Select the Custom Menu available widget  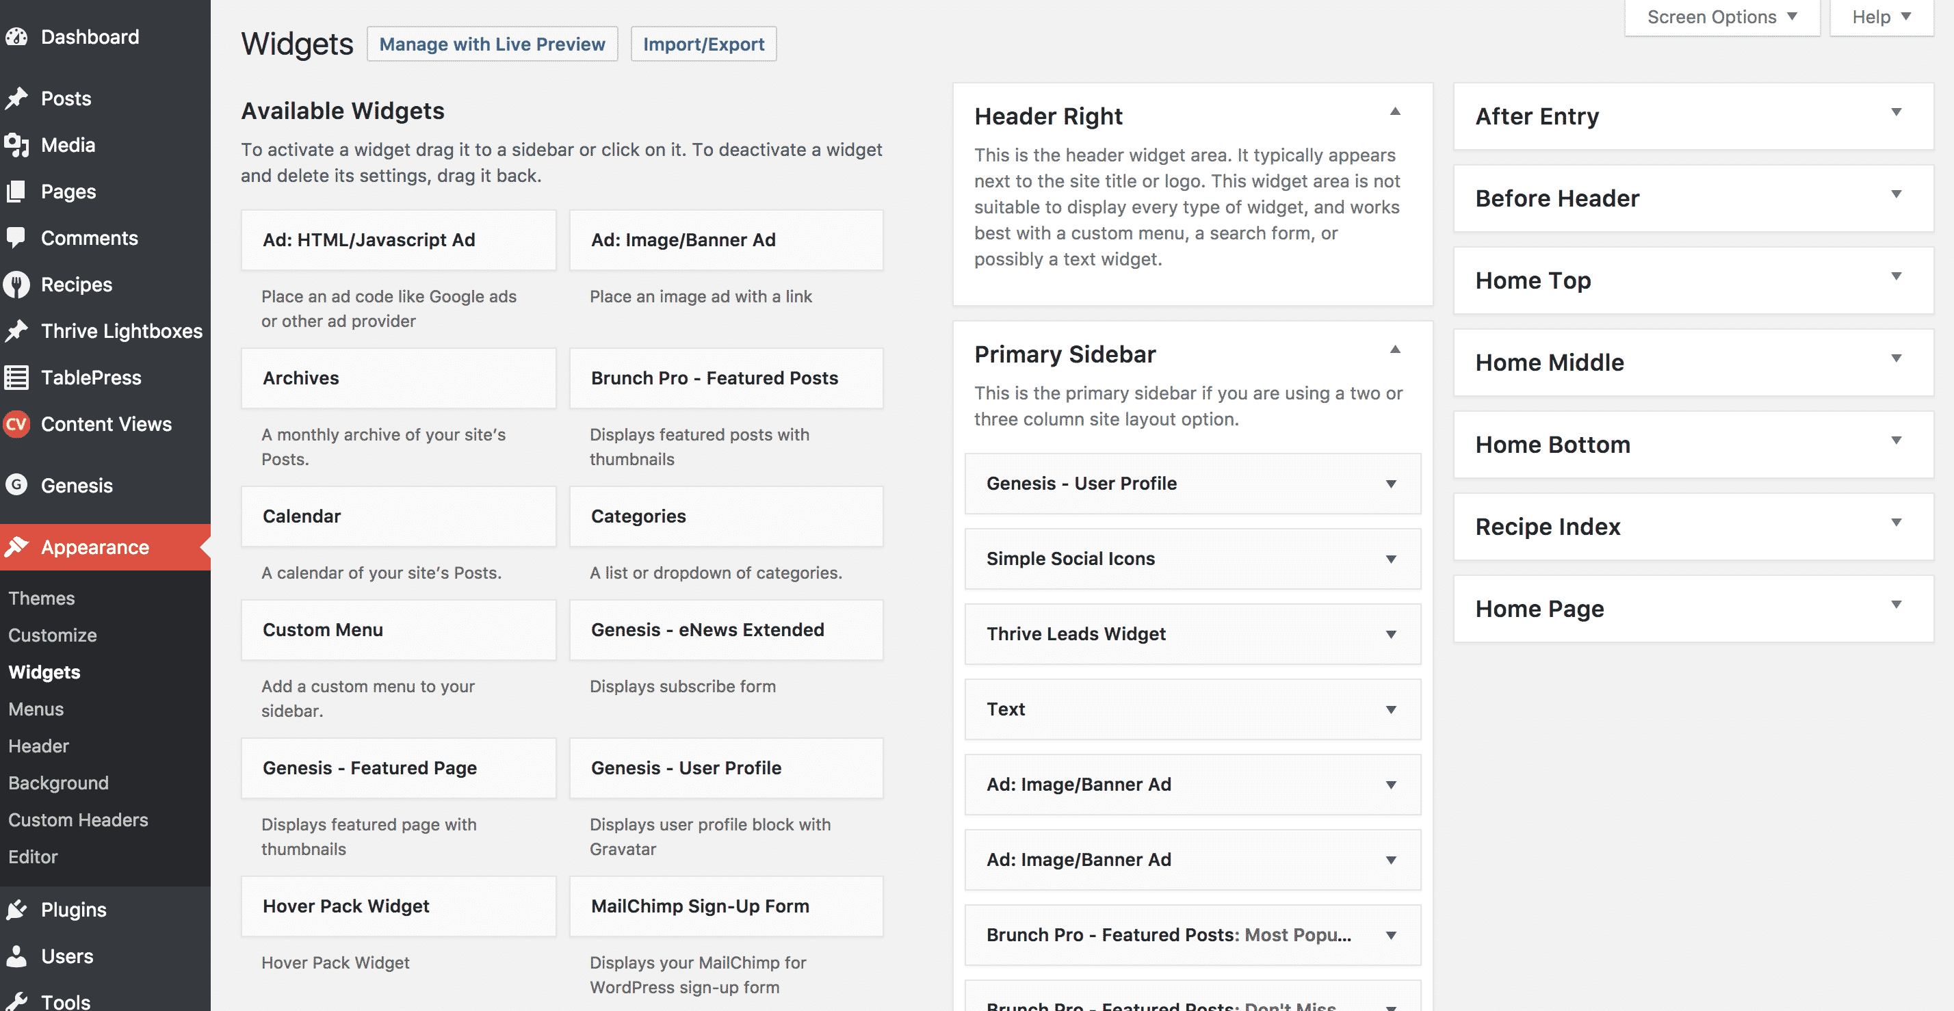[x=398, y=629]
